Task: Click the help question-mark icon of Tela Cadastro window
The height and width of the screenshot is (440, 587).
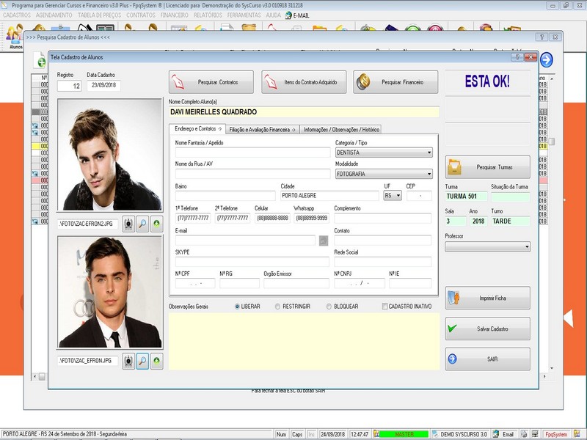Action: [517, 57]
